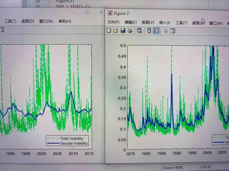
Task: Save figure with the floppy disk icon
Action: point(123,31)
